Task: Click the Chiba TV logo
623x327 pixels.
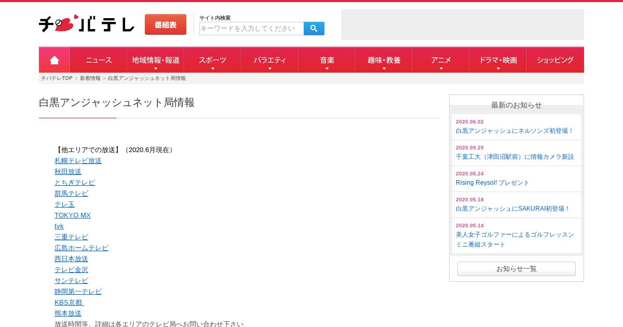Action: pos(87,24)
